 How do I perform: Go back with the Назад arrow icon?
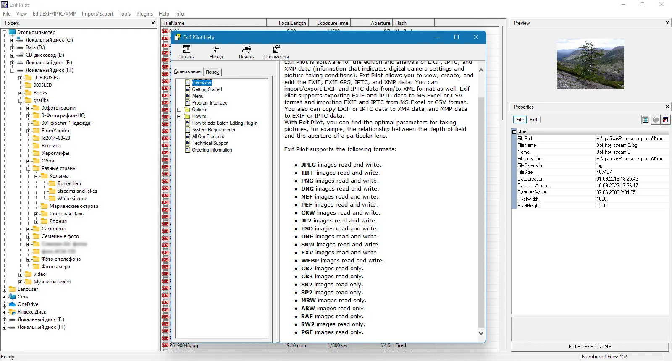click(216, 50)
